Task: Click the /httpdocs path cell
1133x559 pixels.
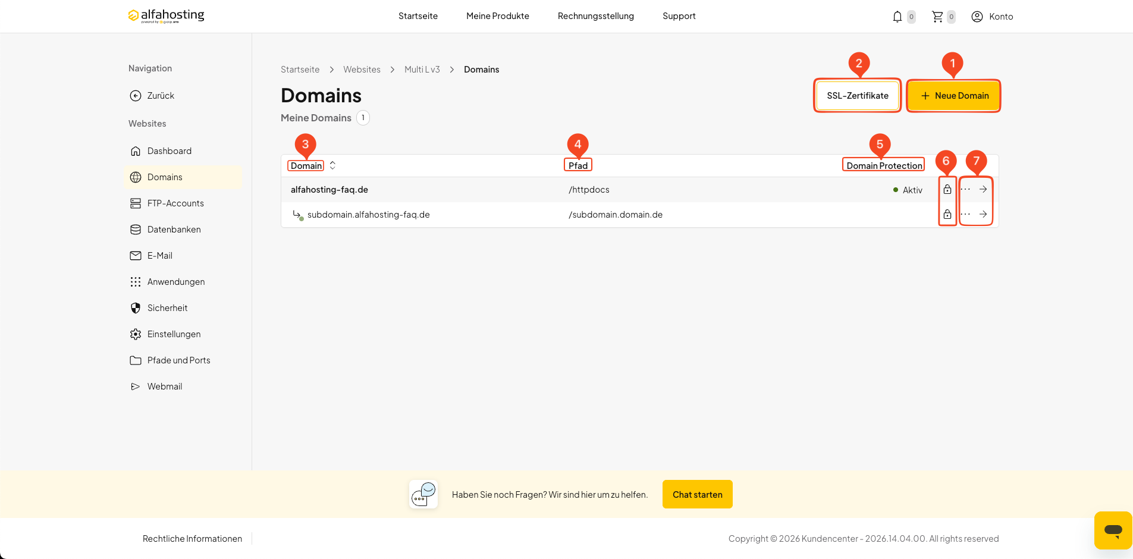Action: (x=589, y=190)
